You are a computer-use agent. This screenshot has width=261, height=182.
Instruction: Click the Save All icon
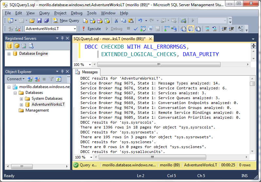click(x=46, y=21)
